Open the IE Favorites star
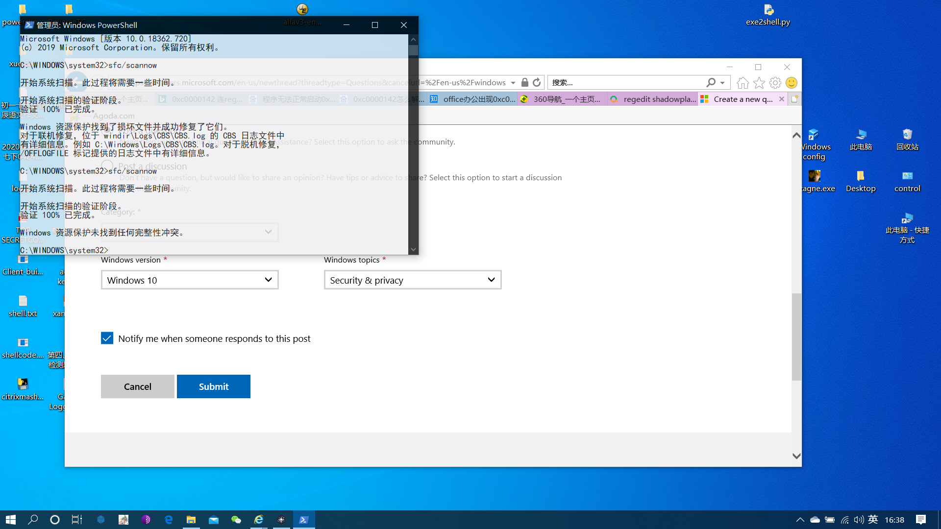 point(759,83)
